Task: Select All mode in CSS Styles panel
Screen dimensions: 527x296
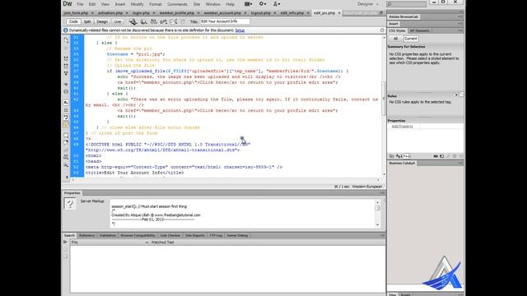Action: [395, 39]
